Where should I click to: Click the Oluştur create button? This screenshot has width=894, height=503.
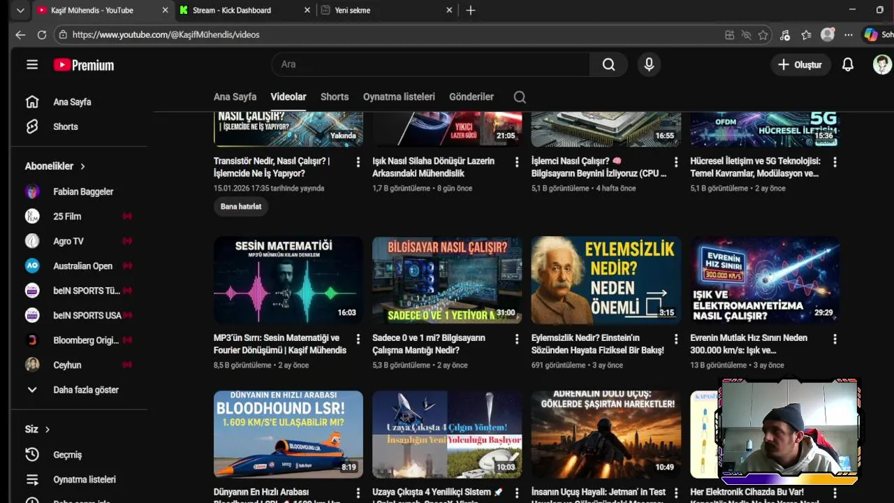(800, 64)
